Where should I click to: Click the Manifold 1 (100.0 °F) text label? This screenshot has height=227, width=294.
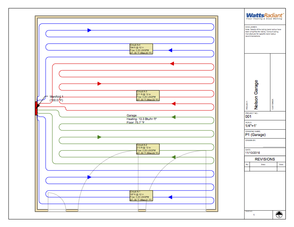point(56,98)
